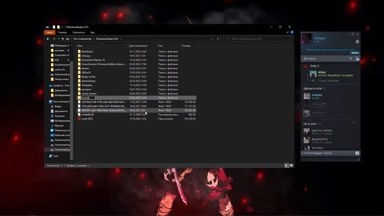The height and width of the screenshot is (216, 384).
Task: Switch to the Поделиться ribbon tab
Action: point(79,32)
